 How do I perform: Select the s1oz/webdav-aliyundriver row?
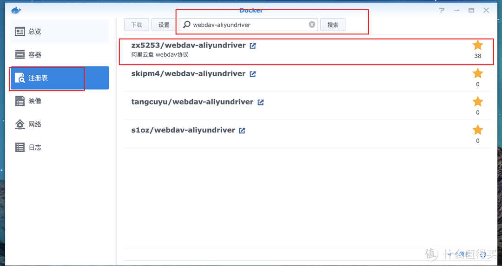tap(308, 134)
